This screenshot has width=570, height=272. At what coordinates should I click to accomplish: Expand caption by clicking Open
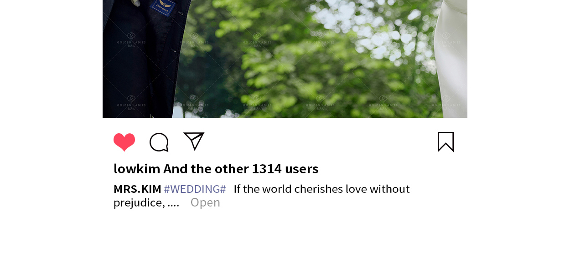point(205,202)
